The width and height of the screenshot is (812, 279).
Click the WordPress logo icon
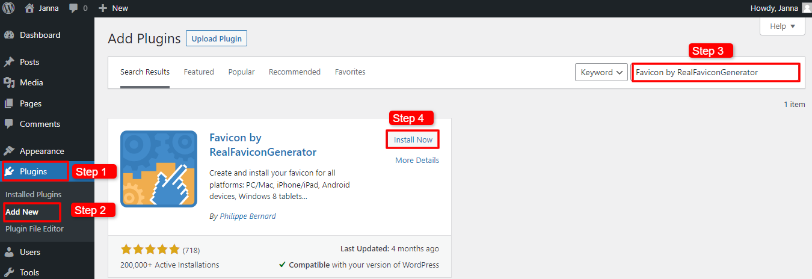pos(9,8)
